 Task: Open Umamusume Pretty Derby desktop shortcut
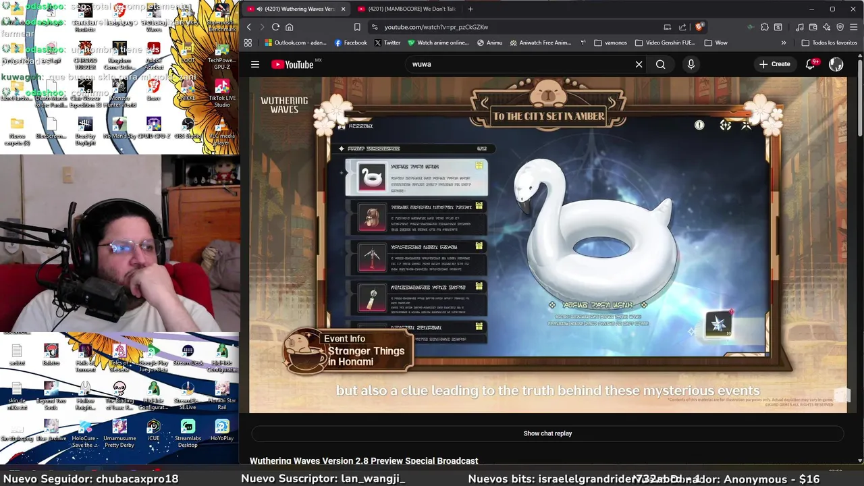point(119,432)
